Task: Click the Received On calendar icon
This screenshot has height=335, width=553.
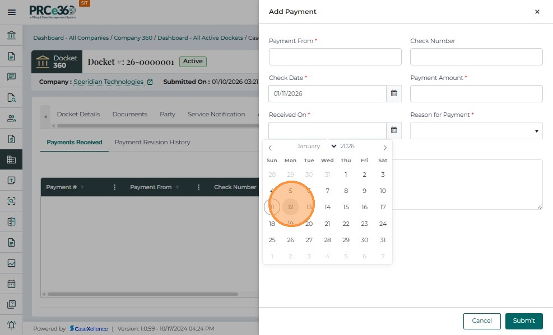Action: (394, 130)
